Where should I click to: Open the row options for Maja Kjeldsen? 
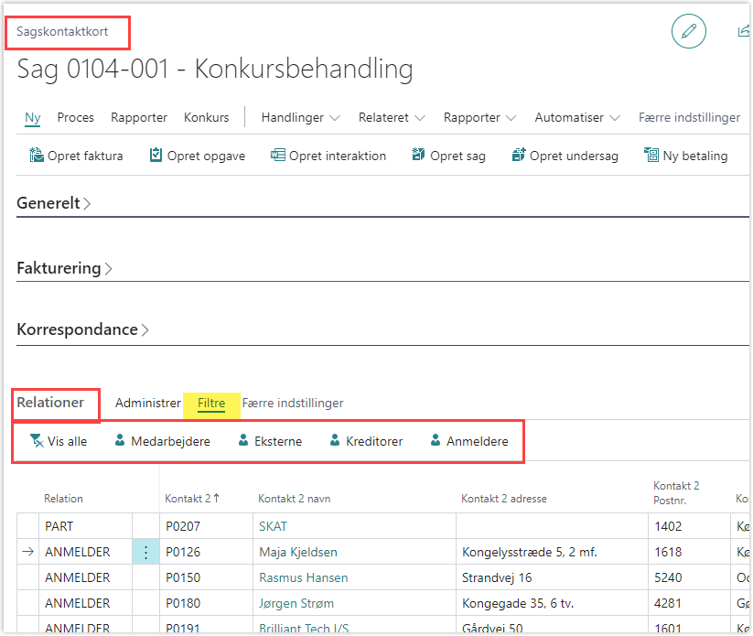point(145,552)
